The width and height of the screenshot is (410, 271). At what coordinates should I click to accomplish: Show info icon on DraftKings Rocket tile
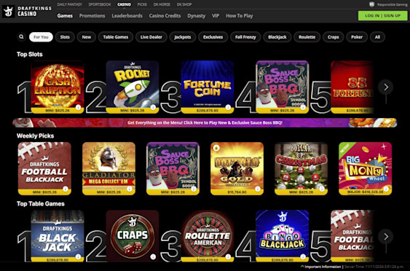(x=153, y=107)
